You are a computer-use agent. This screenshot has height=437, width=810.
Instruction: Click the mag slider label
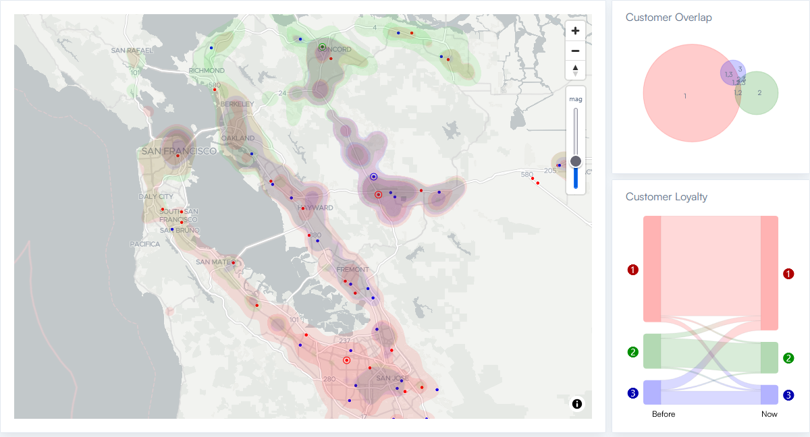[576, 99]
